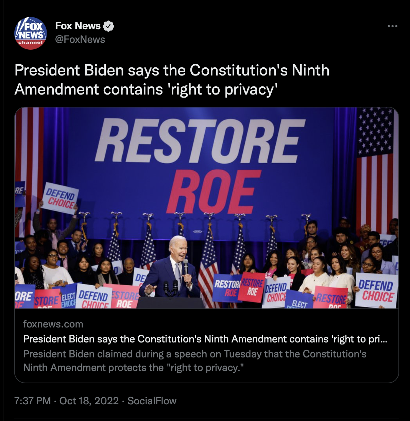Click the @FoxNews handle
The width and height of the screenshot is (410, 421).
(80, 39)
